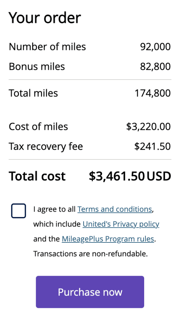Select the non-refundable transactions notice text
The width and height of the screenshot is (185, 322).
90,253
